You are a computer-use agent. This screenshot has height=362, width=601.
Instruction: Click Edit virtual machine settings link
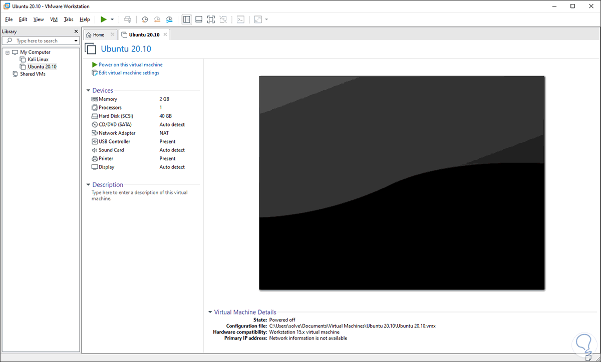pyautogui.click(x=129, y=72)
